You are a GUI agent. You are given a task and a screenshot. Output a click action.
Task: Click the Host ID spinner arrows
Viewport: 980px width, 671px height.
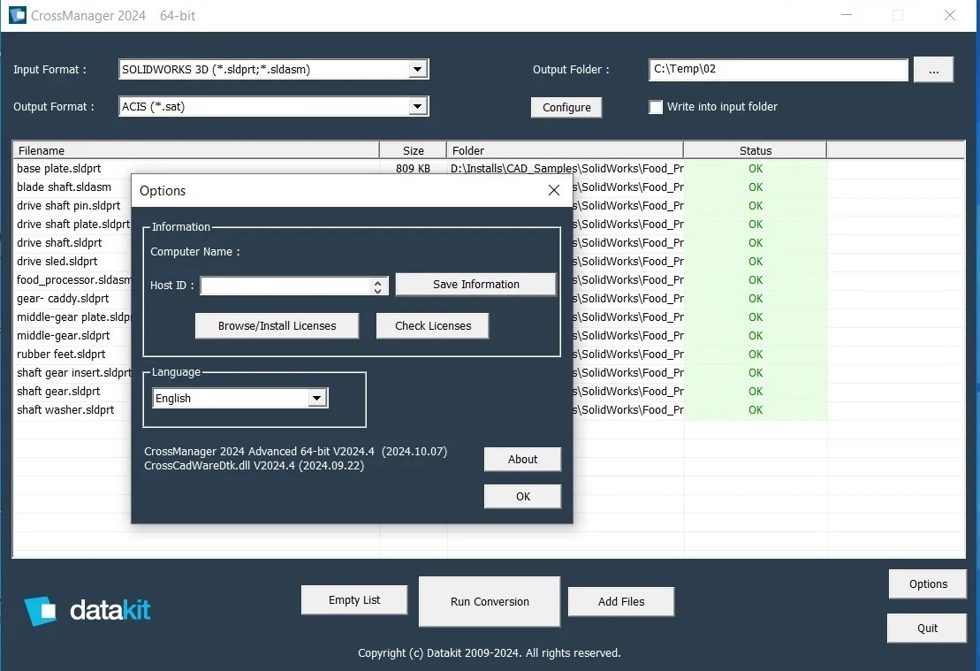click(377, 286)
